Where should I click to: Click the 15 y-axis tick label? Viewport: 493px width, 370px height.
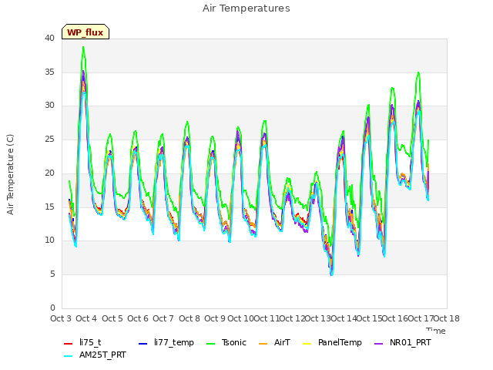click(x=49, y=207)
